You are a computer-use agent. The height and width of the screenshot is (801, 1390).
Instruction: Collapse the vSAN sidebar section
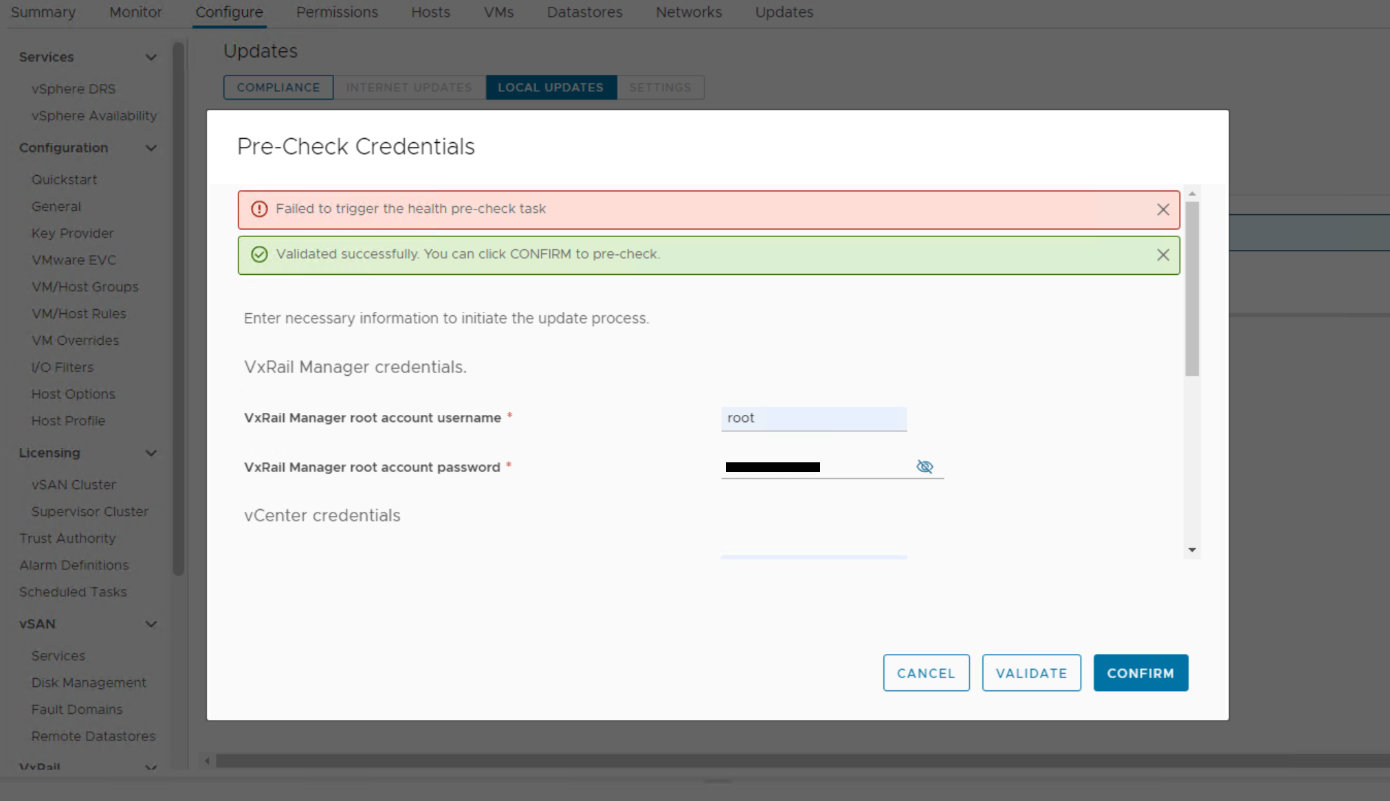click(151, 624)
